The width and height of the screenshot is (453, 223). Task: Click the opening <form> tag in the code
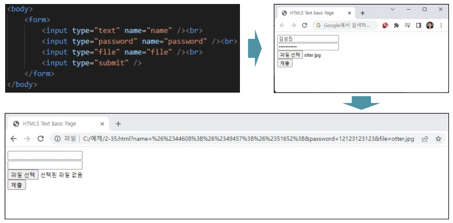pyautogui.click(x=37, y=20)
